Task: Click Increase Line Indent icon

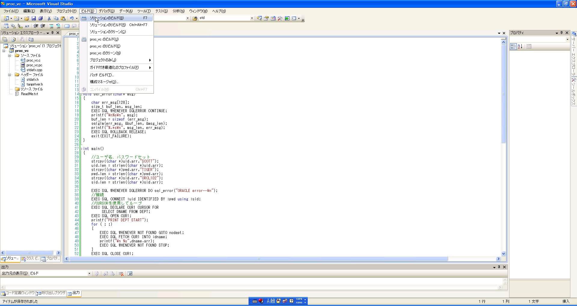Action: (x=43, y=26)
